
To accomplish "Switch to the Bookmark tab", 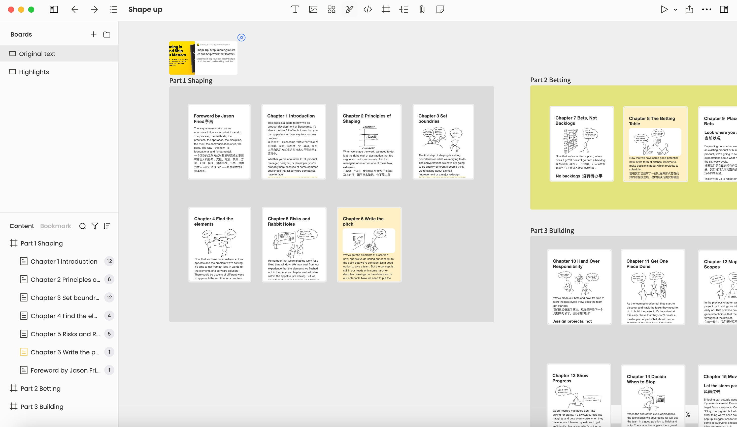I will (56, 226).
